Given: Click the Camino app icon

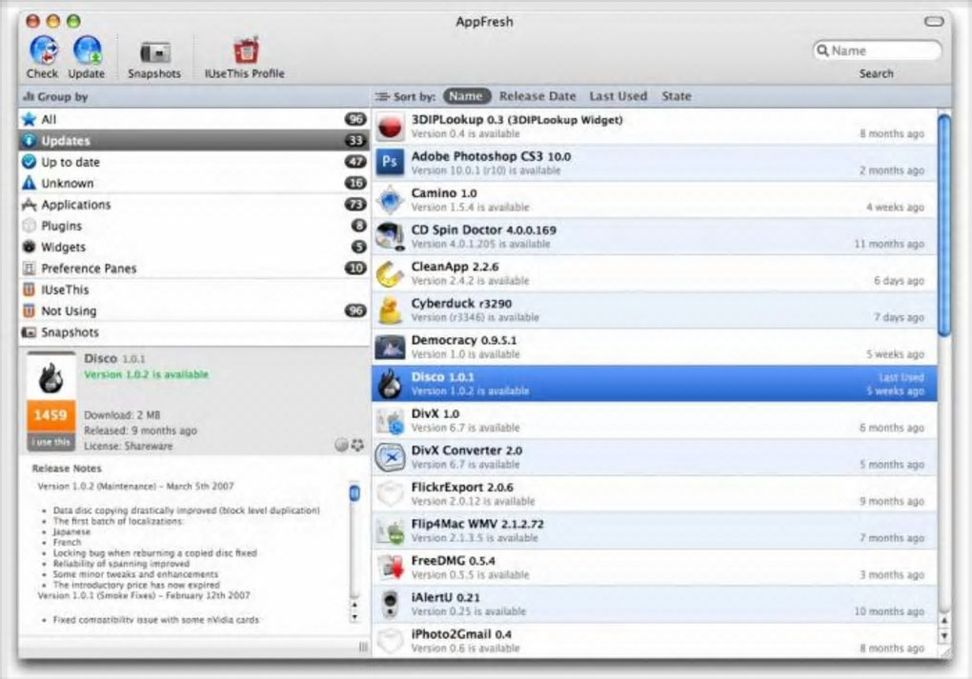Looking at the screenshot, I should pyautogui.click(x=391, y=200).
